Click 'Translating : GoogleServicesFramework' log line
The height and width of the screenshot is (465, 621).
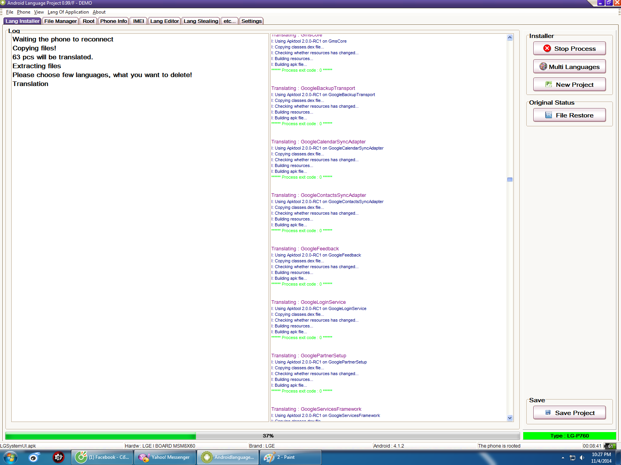[x=316, y=409]
